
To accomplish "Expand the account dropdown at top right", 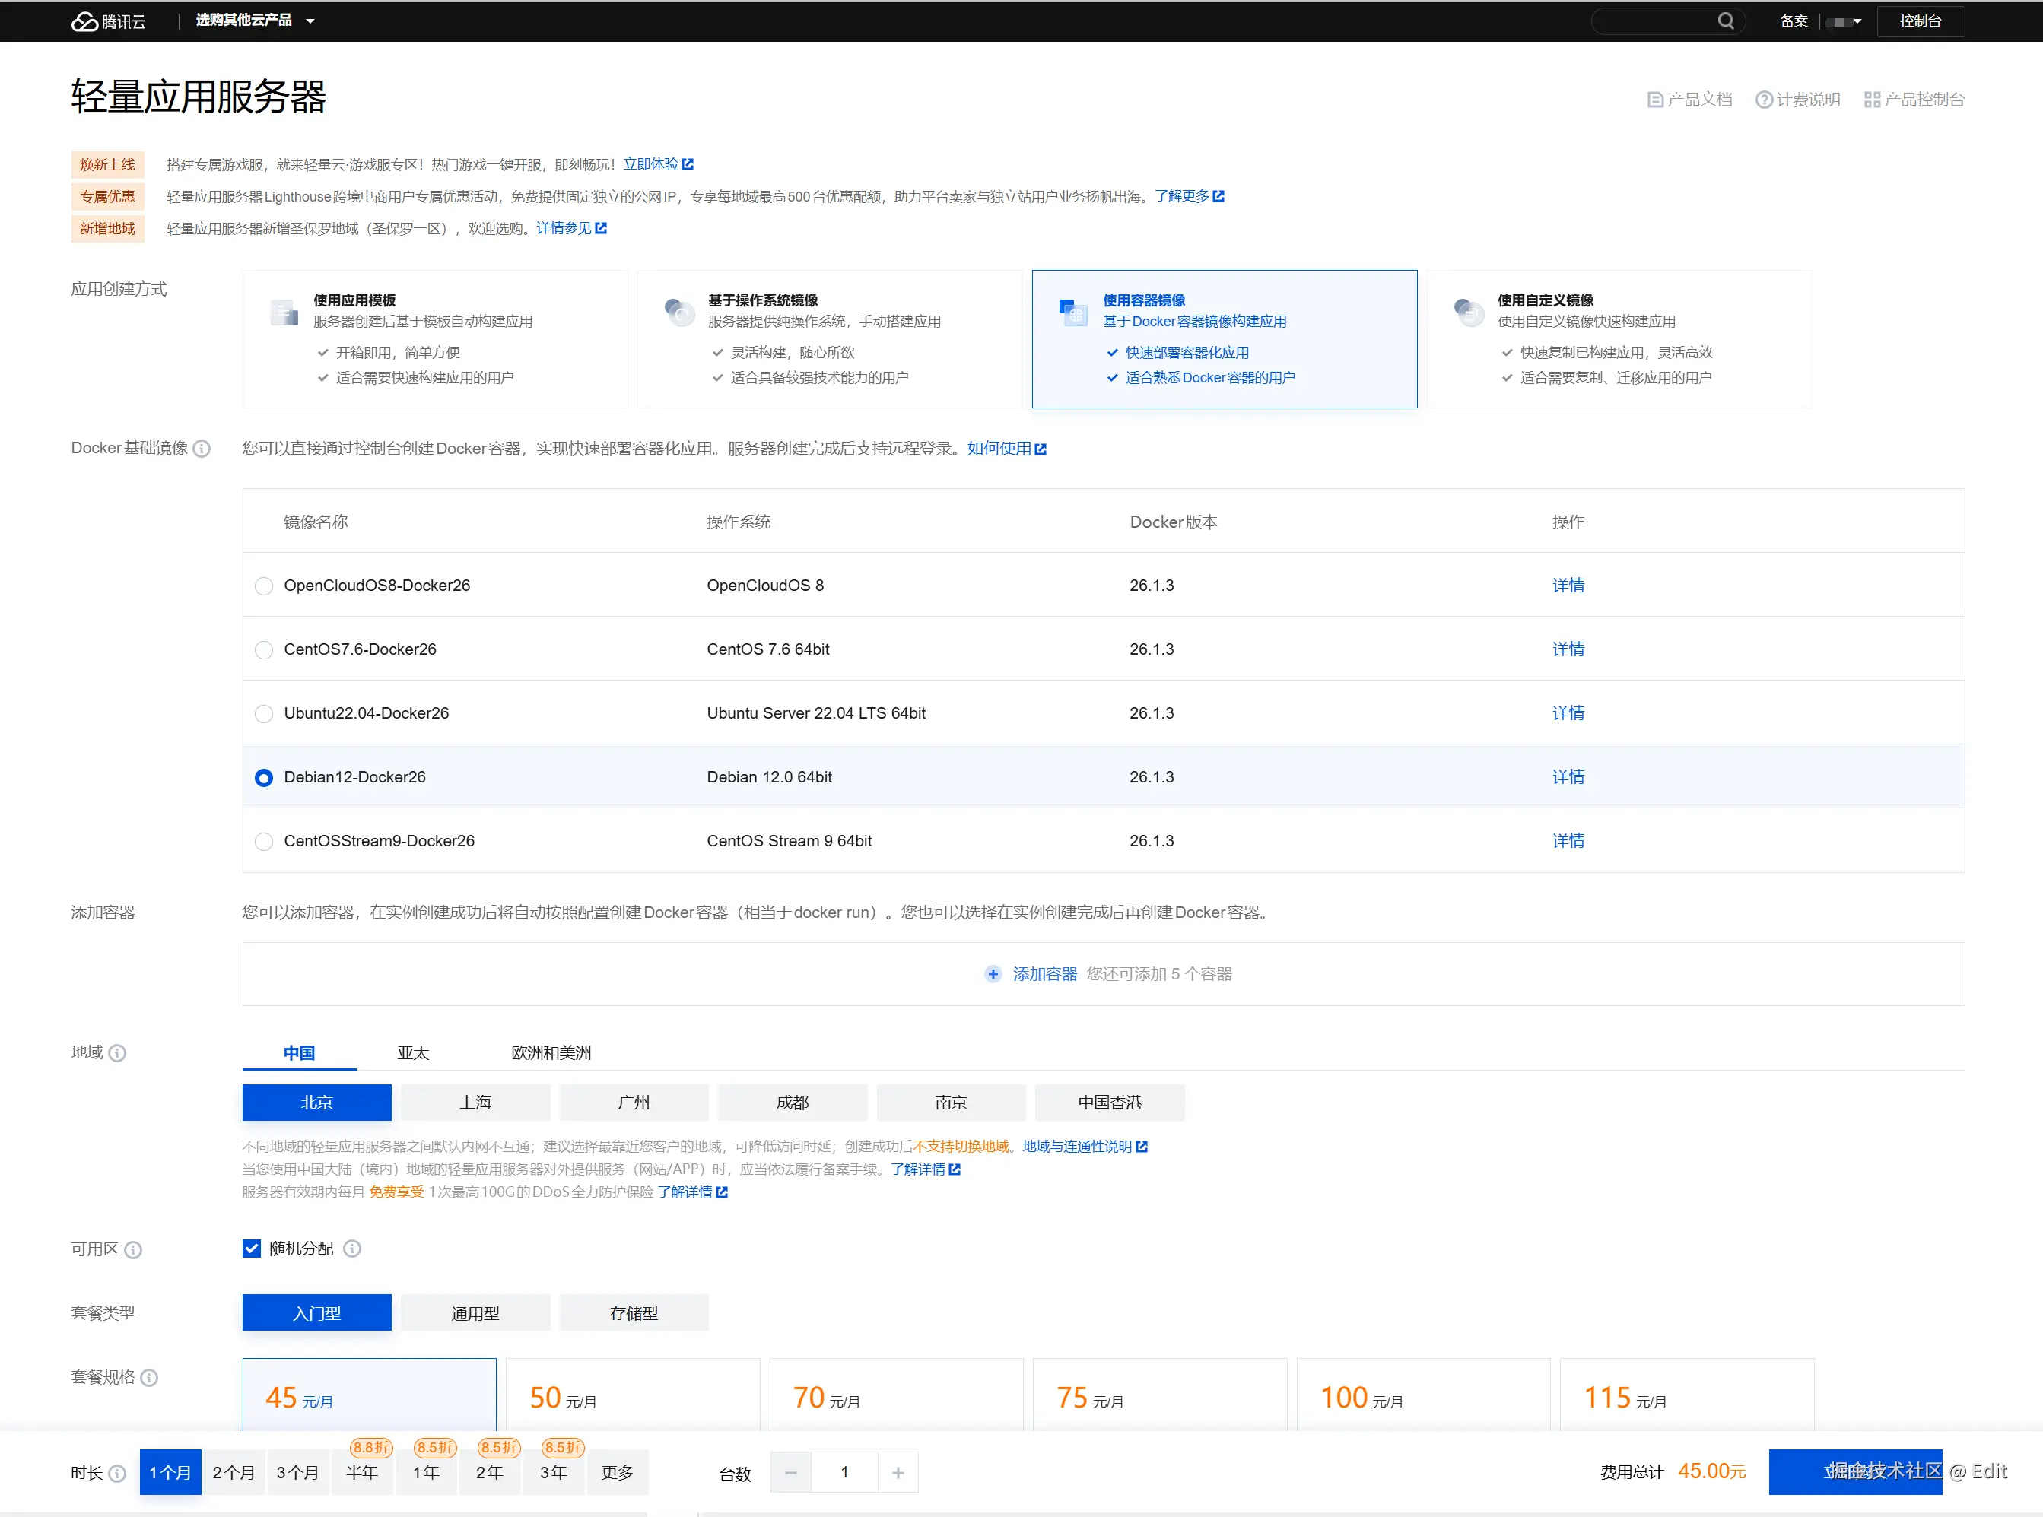I will [x=1844, y=21].
